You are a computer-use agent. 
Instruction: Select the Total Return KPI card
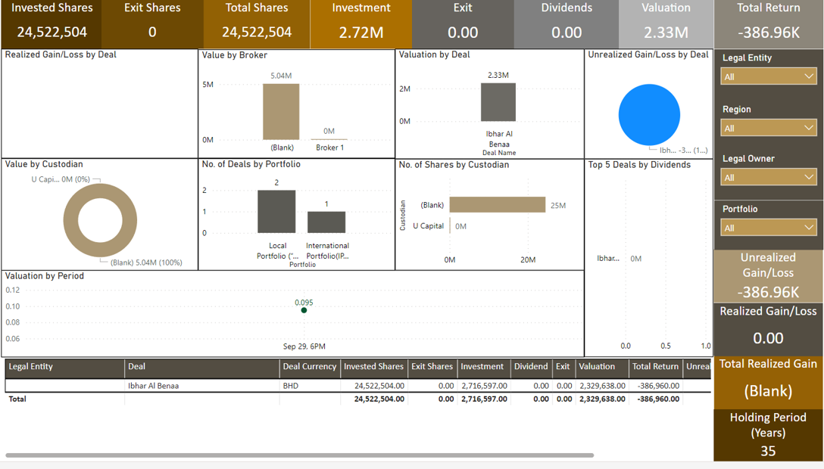(x=768, y=24)
